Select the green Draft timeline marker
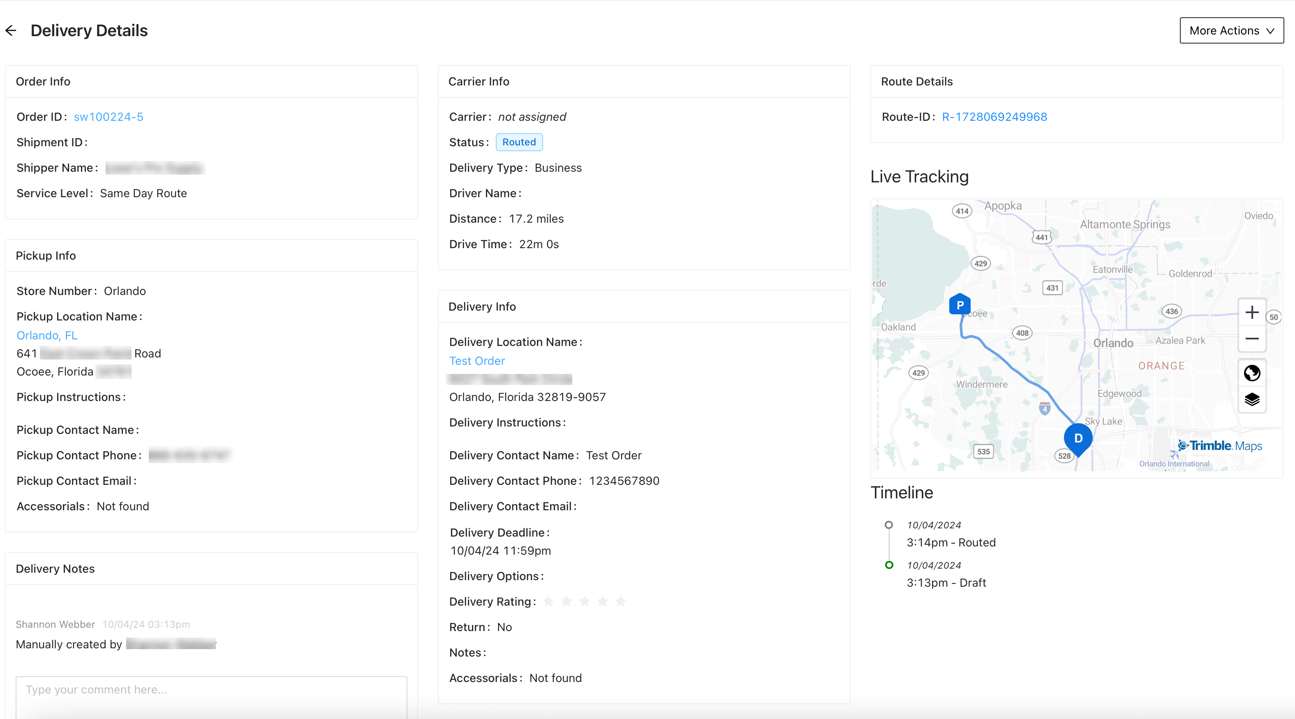1295x719 pixels. click(889, 565)
